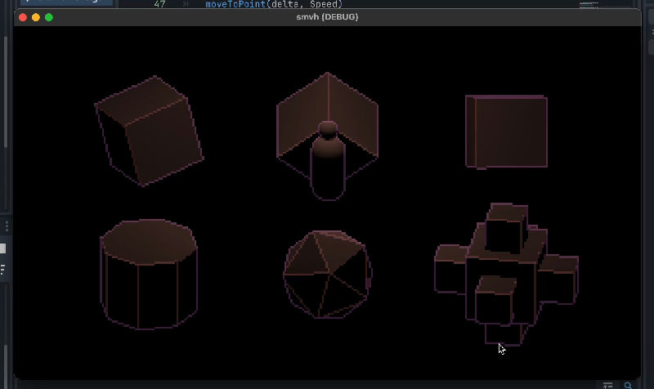
Task: Click the octagonal prism's top face
Action: tap(149, 239)
